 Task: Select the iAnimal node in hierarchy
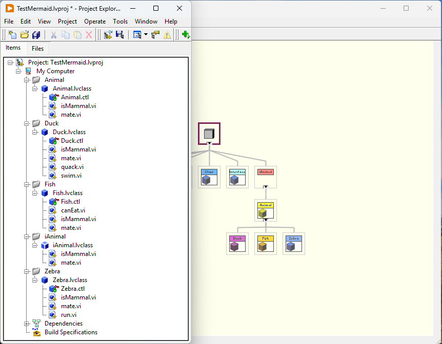coord(266,177)
